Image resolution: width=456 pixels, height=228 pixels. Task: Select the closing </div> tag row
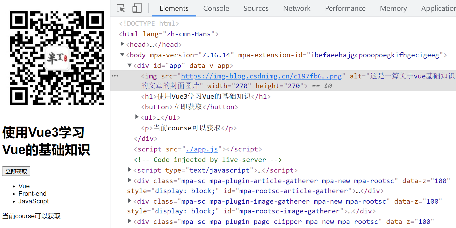146,139
